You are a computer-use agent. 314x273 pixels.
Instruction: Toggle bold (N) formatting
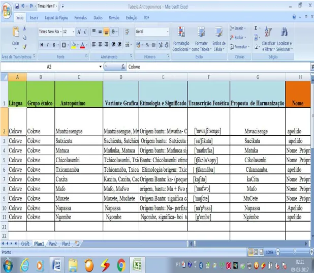(42, 45)
